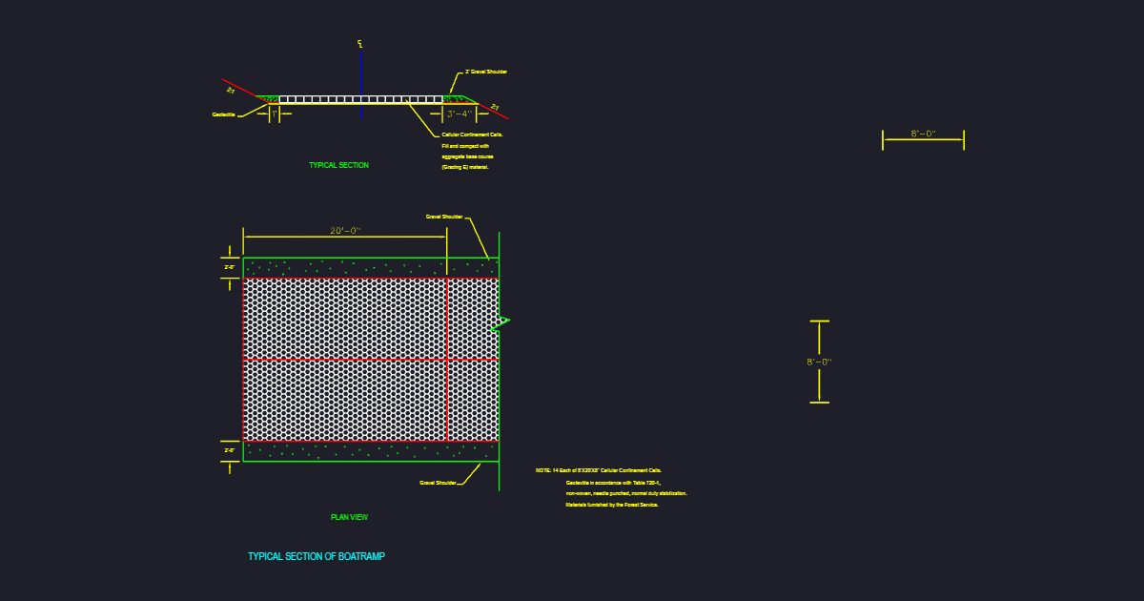Screen dimensions: 1144x601
Task: Click the "Geotextile" leader label
Action: [x=223, y=114]
